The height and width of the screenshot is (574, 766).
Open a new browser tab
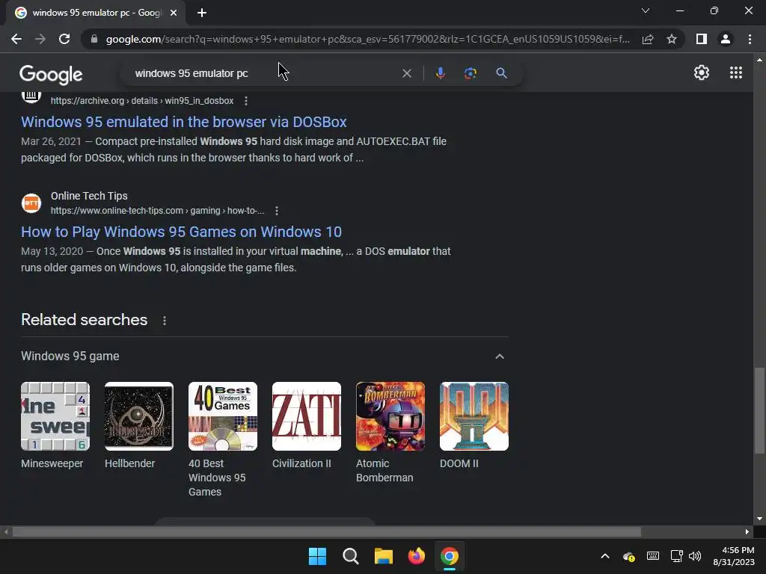[202, 13]
